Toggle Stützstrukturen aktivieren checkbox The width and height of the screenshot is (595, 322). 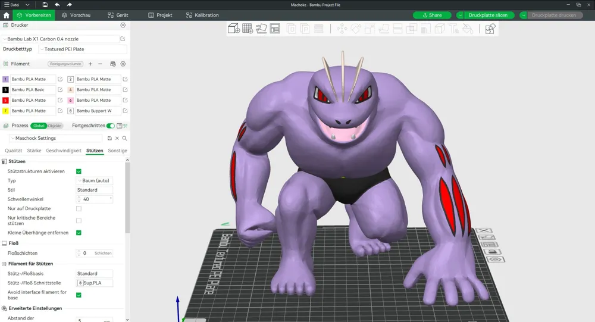click(x=79, y=171)
